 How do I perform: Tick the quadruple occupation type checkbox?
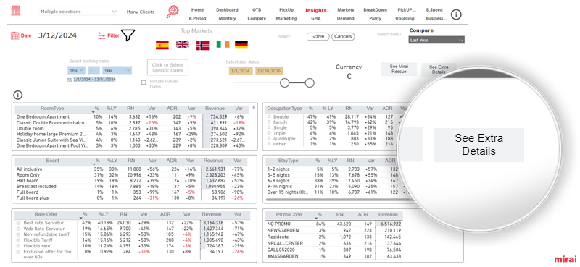269,138
